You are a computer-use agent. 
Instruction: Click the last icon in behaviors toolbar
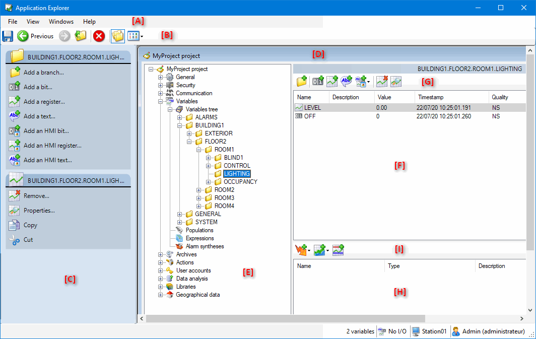(x=338, y=249)
